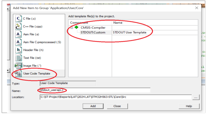Open Help for this dialog
The height and width of the screenshot is (115, 207).
pyautogui.click(x=189, y=106)
